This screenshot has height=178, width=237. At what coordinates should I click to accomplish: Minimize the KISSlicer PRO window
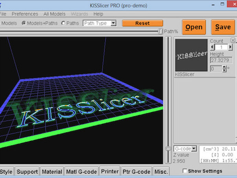[x=213, y=5]
